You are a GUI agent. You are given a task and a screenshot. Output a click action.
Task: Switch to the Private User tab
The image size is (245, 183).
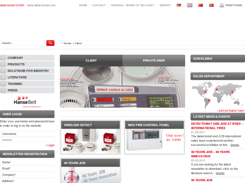pyautogui.click(x=154, y=60)
